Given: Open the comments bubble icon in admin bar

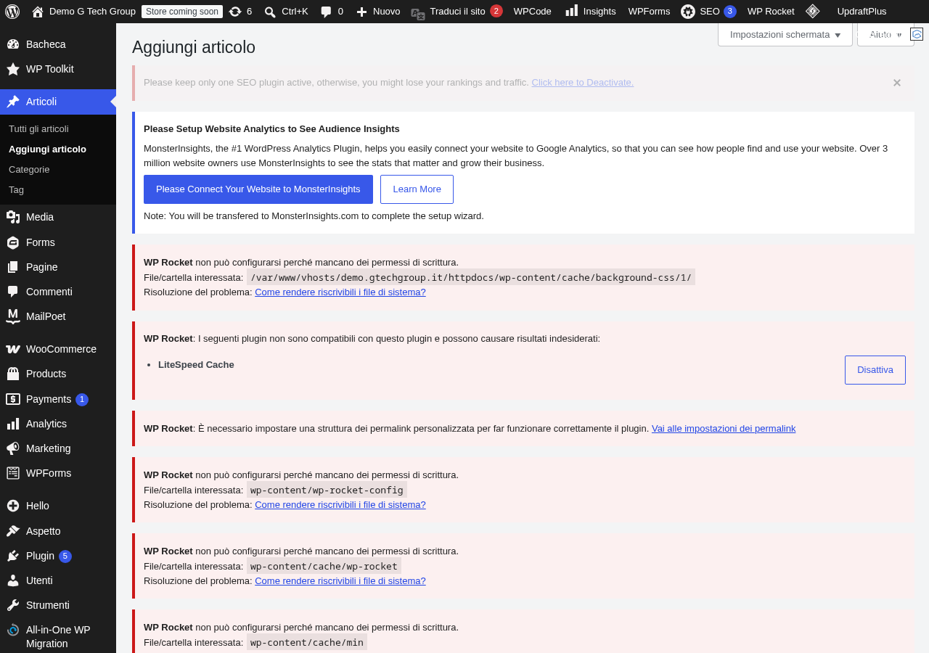Looking at the screenshot, I should pyautogui.click(x=327, y=12).
